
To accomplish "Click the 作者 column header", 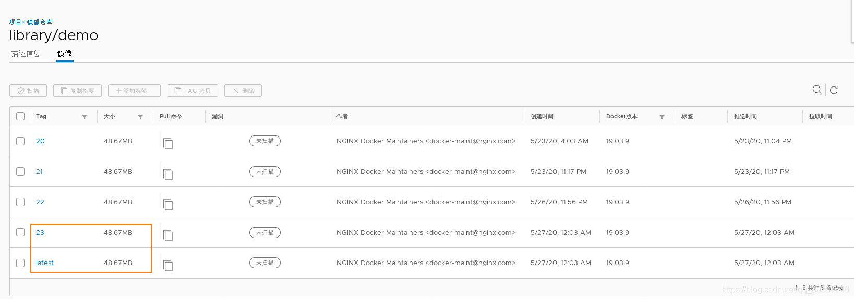I will coord(342,116).
